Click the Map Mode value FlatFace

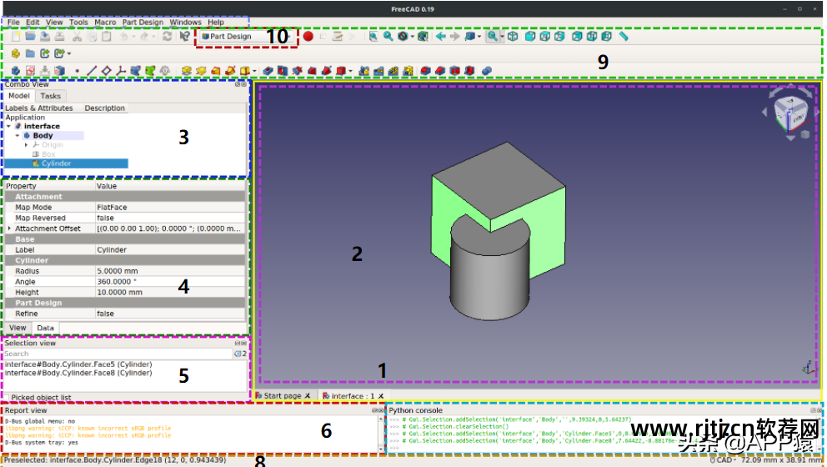click(170, 208)
